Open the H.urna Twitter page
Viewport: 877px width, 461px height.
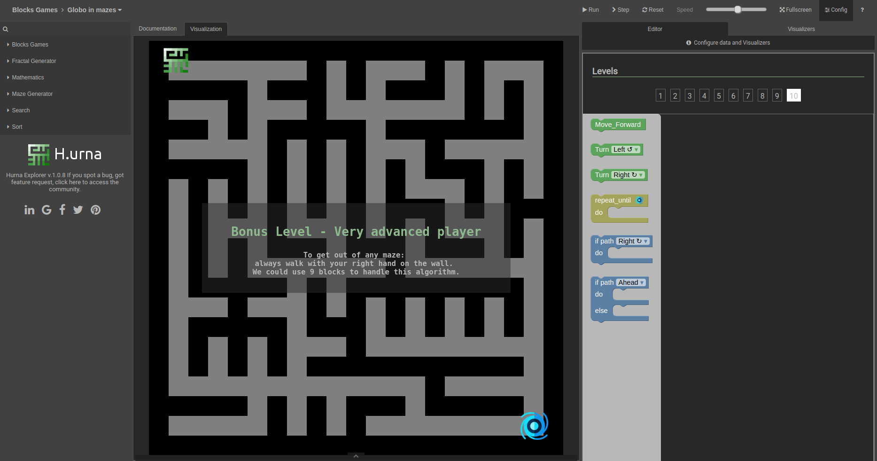(78, 210)
